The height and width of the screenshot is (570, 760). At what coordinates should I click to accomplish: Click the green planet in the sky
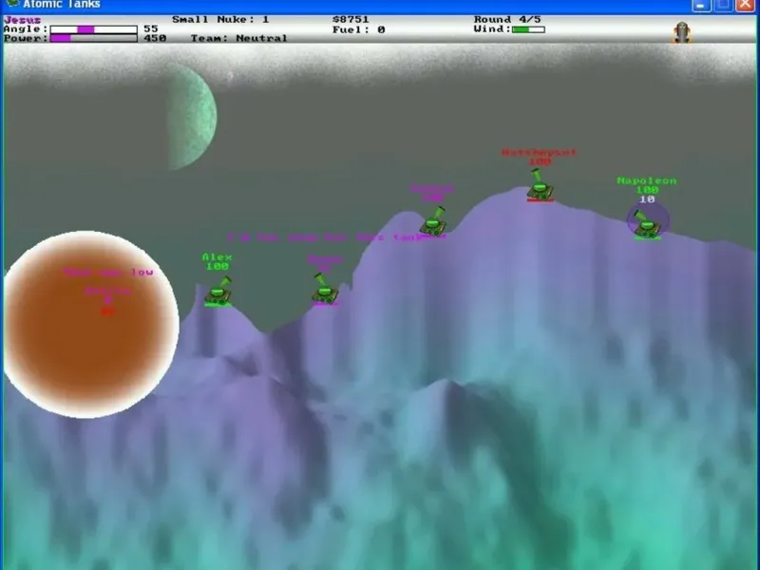click(x=193, y=116)
